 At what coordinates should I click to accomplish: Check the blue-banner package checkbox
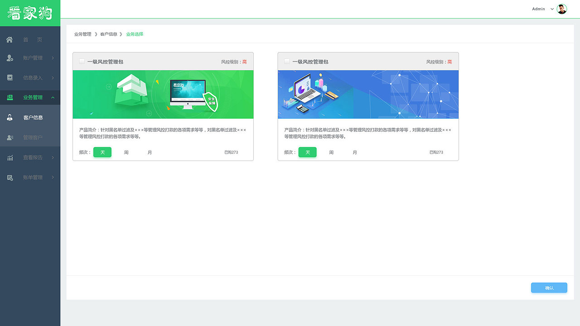pos(287,61)
